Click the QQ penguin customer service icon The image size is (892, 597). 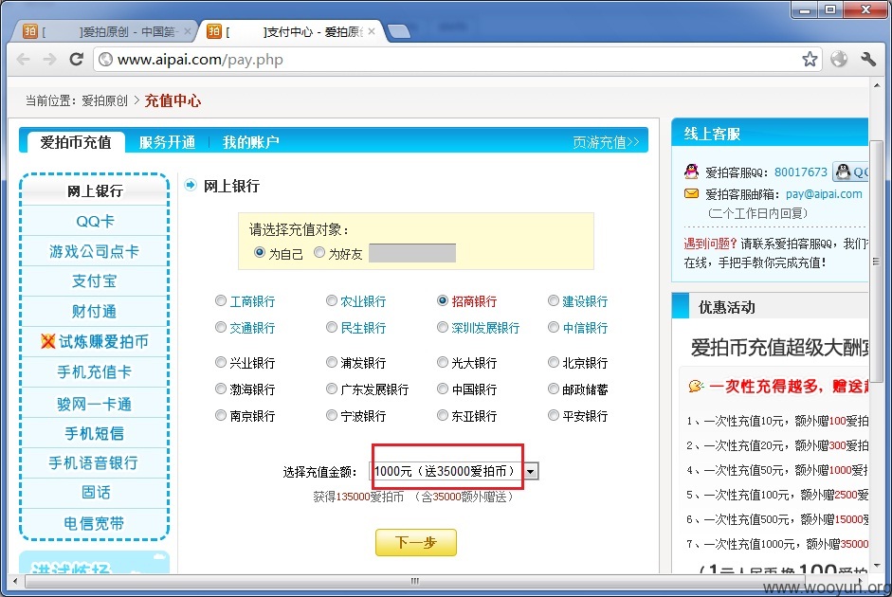click(691, 172)
